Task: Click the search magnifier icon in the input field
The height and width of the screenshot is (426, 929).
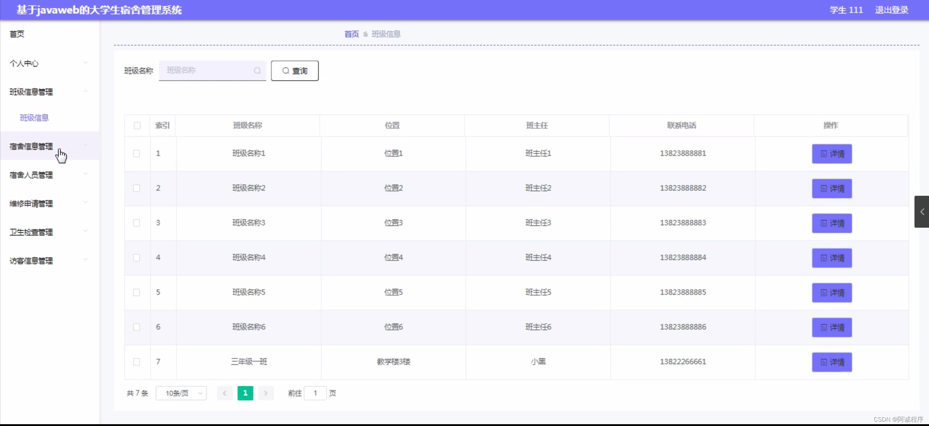Action: click(257, 71)
